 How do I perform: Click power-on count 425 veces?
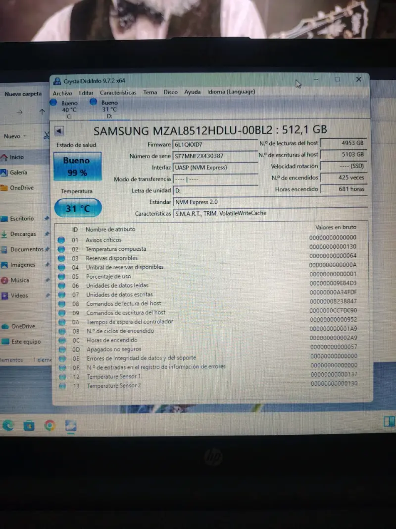click(x=343, y=177)
